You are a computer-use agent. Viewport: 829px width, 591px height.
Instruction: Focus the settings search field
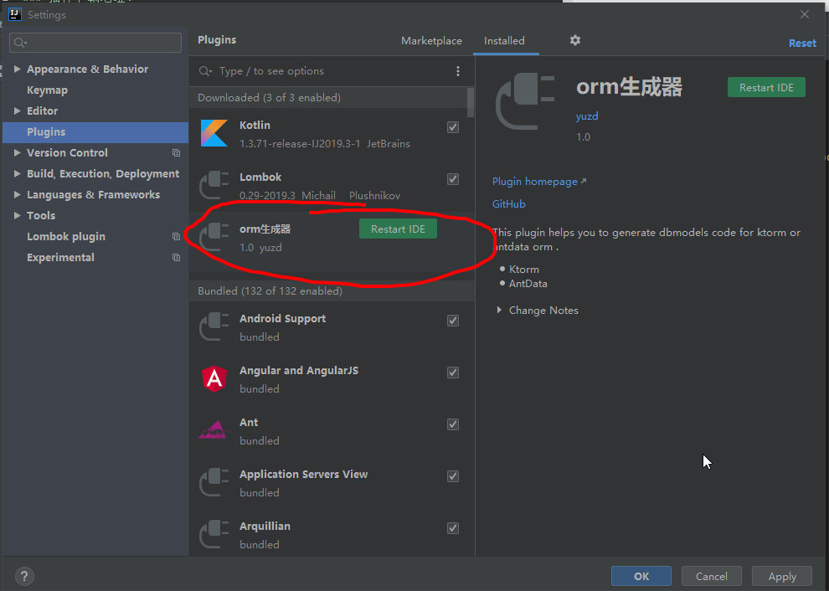(95, 43)
